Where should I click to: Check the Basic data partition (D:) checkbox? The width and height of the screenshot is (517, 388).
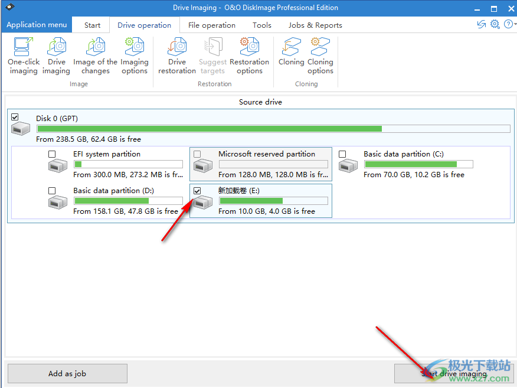click(52, 191)
